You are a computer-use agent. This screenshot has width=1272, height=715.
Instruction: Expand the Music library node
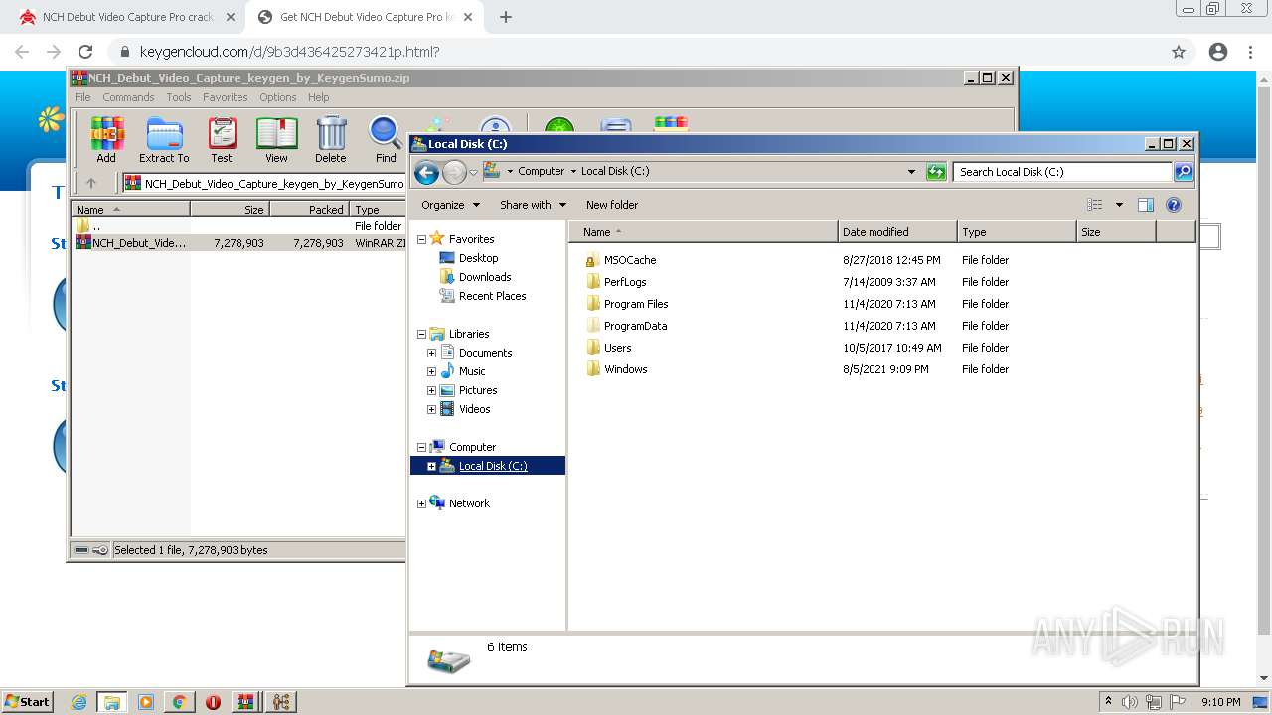pyautogui.click(x=431, y=371)
